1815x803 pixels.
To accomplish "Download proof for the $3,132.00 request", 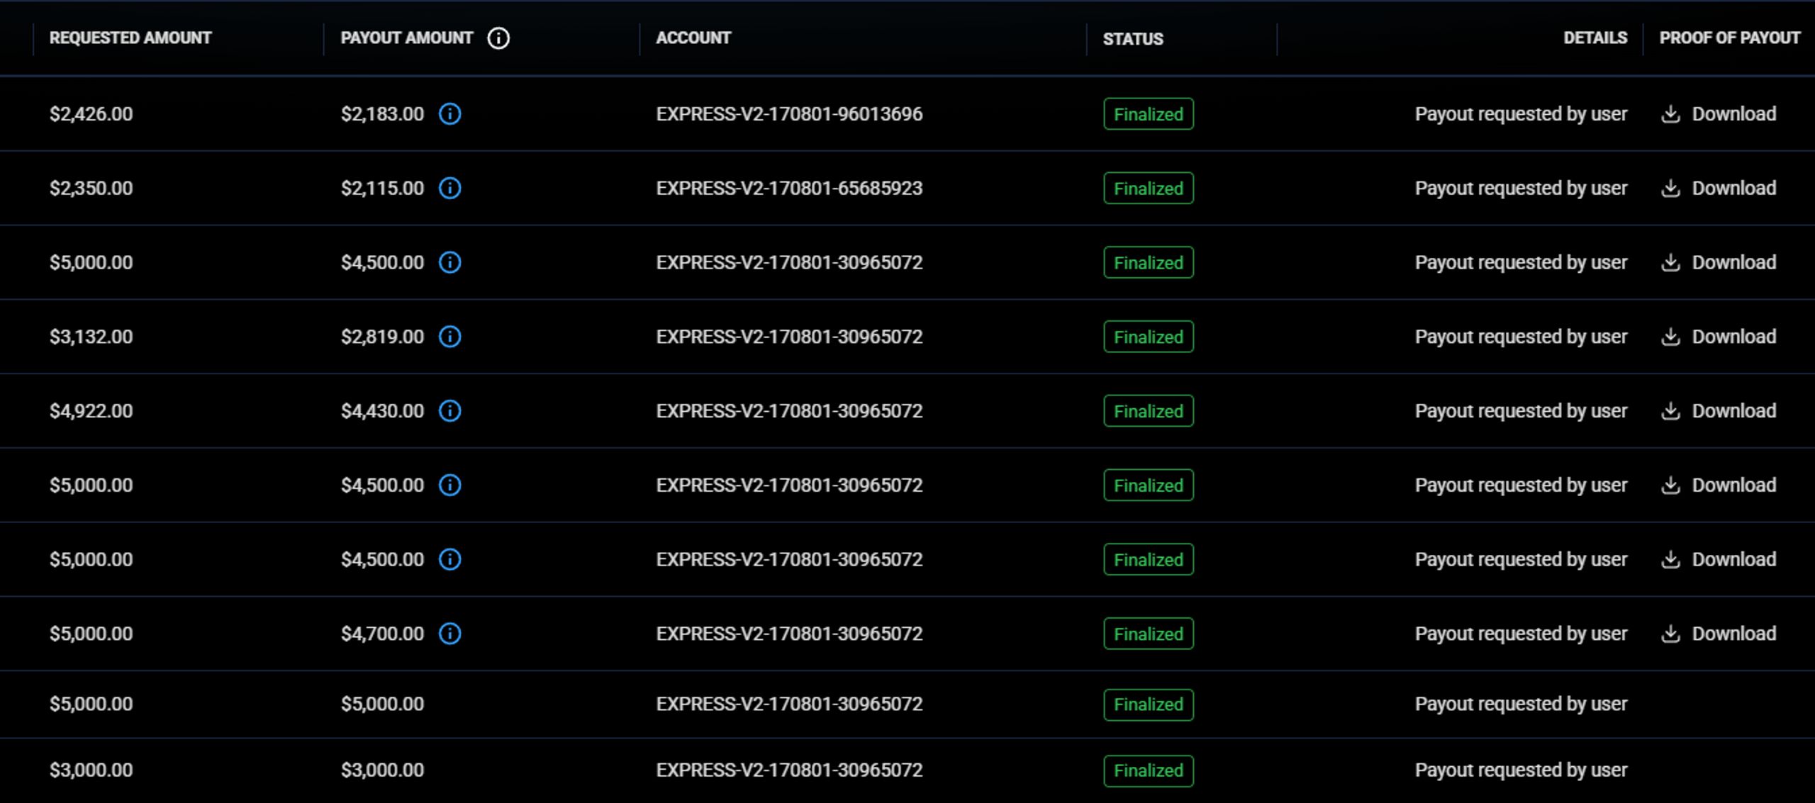I will (x=1719, y=337).
